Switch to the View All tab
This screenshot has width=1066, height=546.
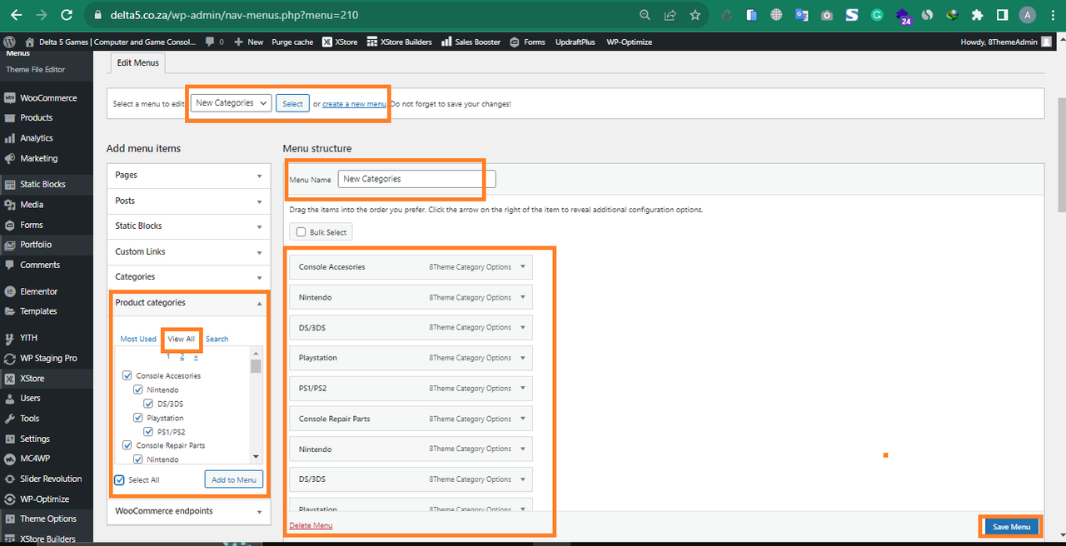(182, 339)
